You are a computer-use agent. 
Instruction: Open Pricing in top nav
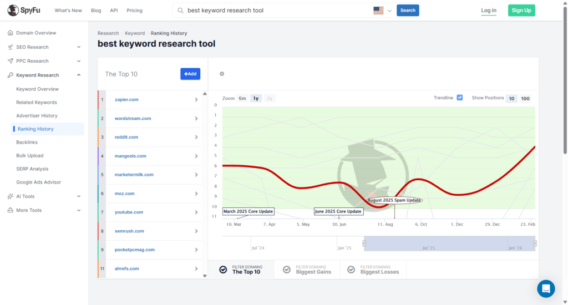[x=134, y=11]
